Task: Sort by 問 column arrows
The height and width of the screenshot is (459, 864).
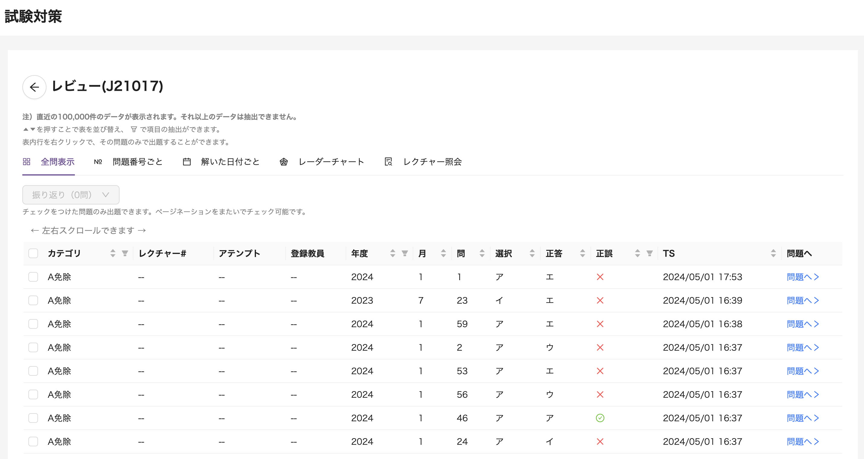Action: click(x=482, y=253)
